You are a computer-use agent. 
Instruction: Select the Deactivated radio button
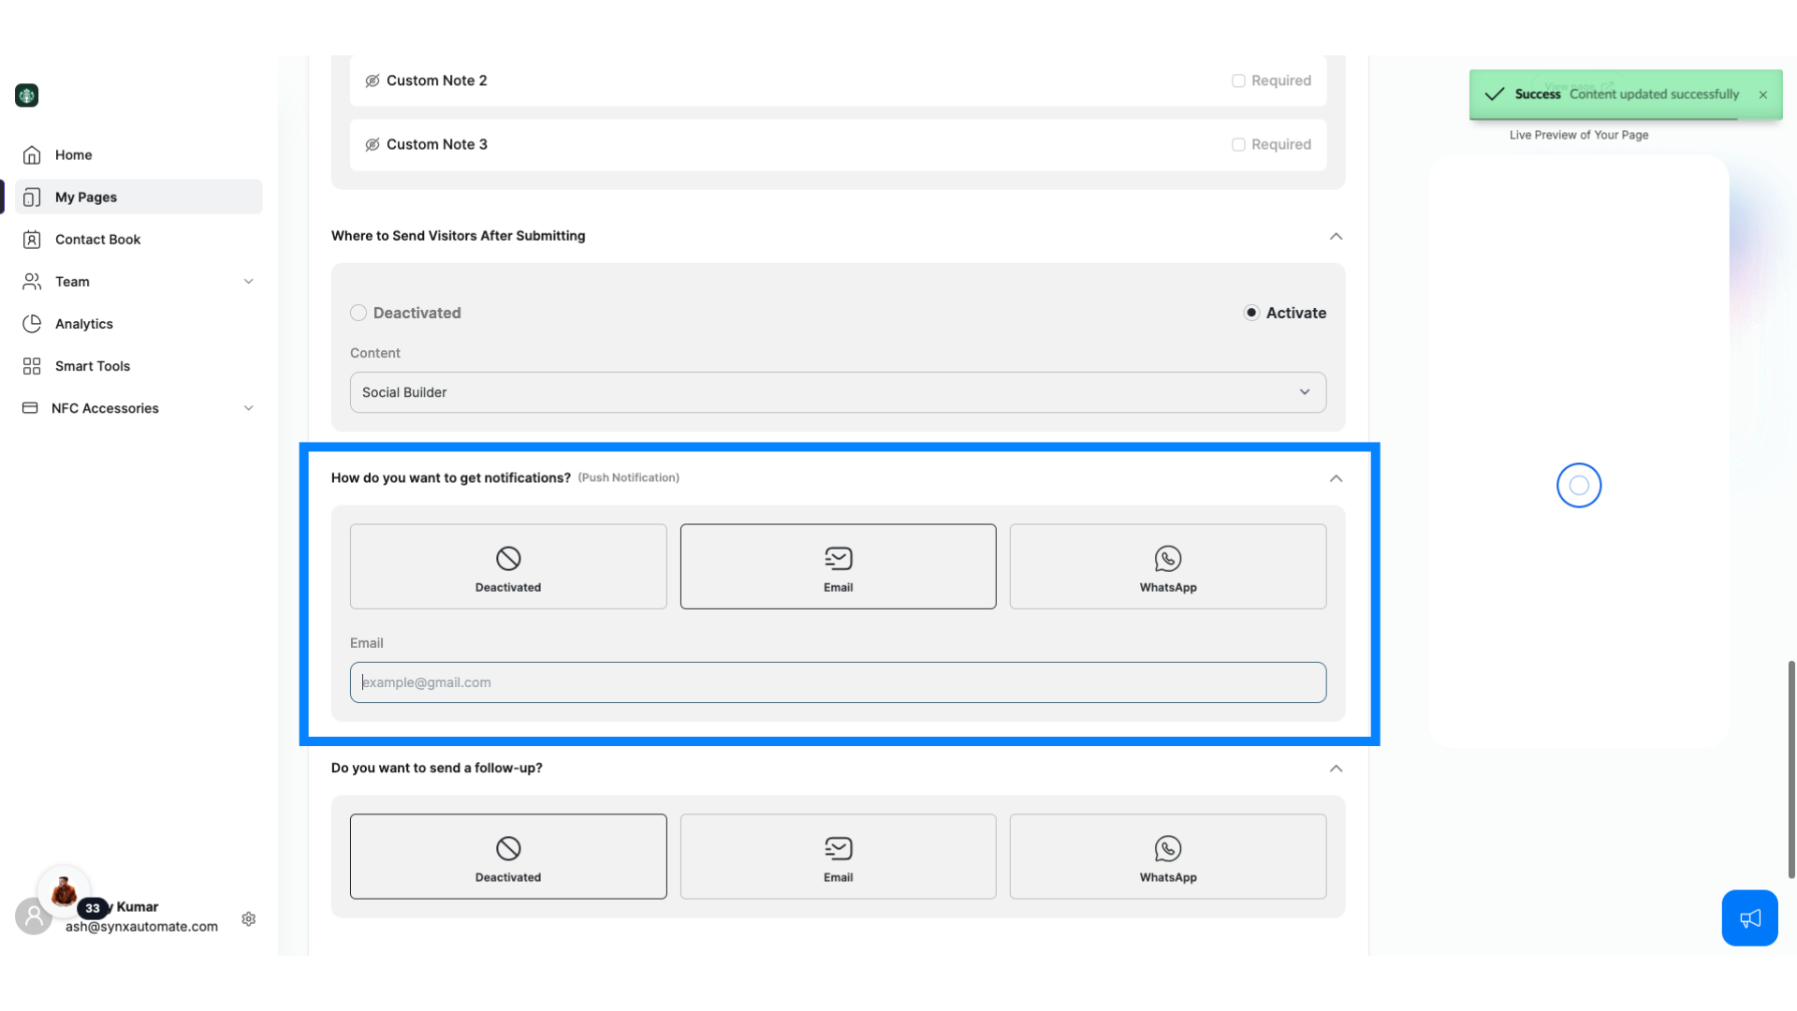[x=358, y=313]
